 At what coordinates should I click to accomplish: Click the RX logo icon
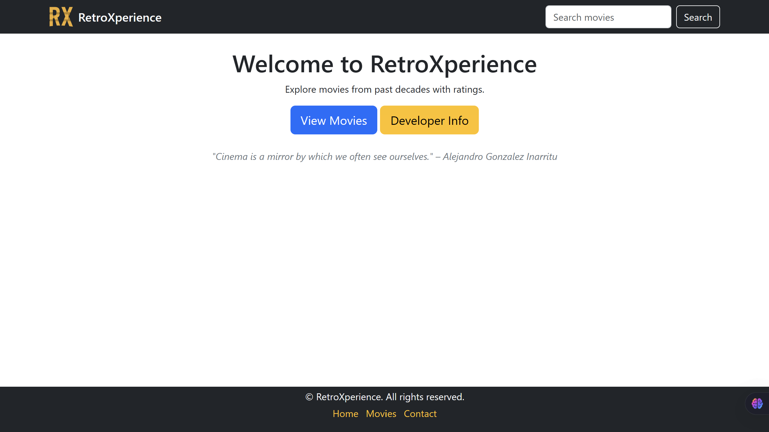click(x=61, y=17)
